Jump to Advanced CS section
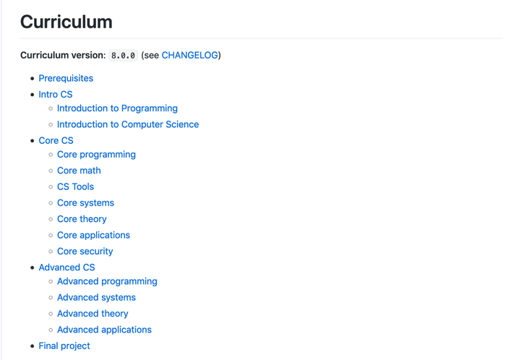Image resolution: width=506 pixels, height=360 pixels. 67,267
